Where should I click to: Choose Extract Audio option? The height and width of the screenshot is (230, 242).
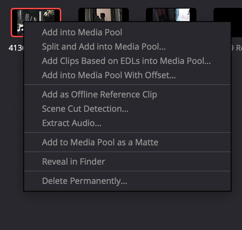point(127,123)
